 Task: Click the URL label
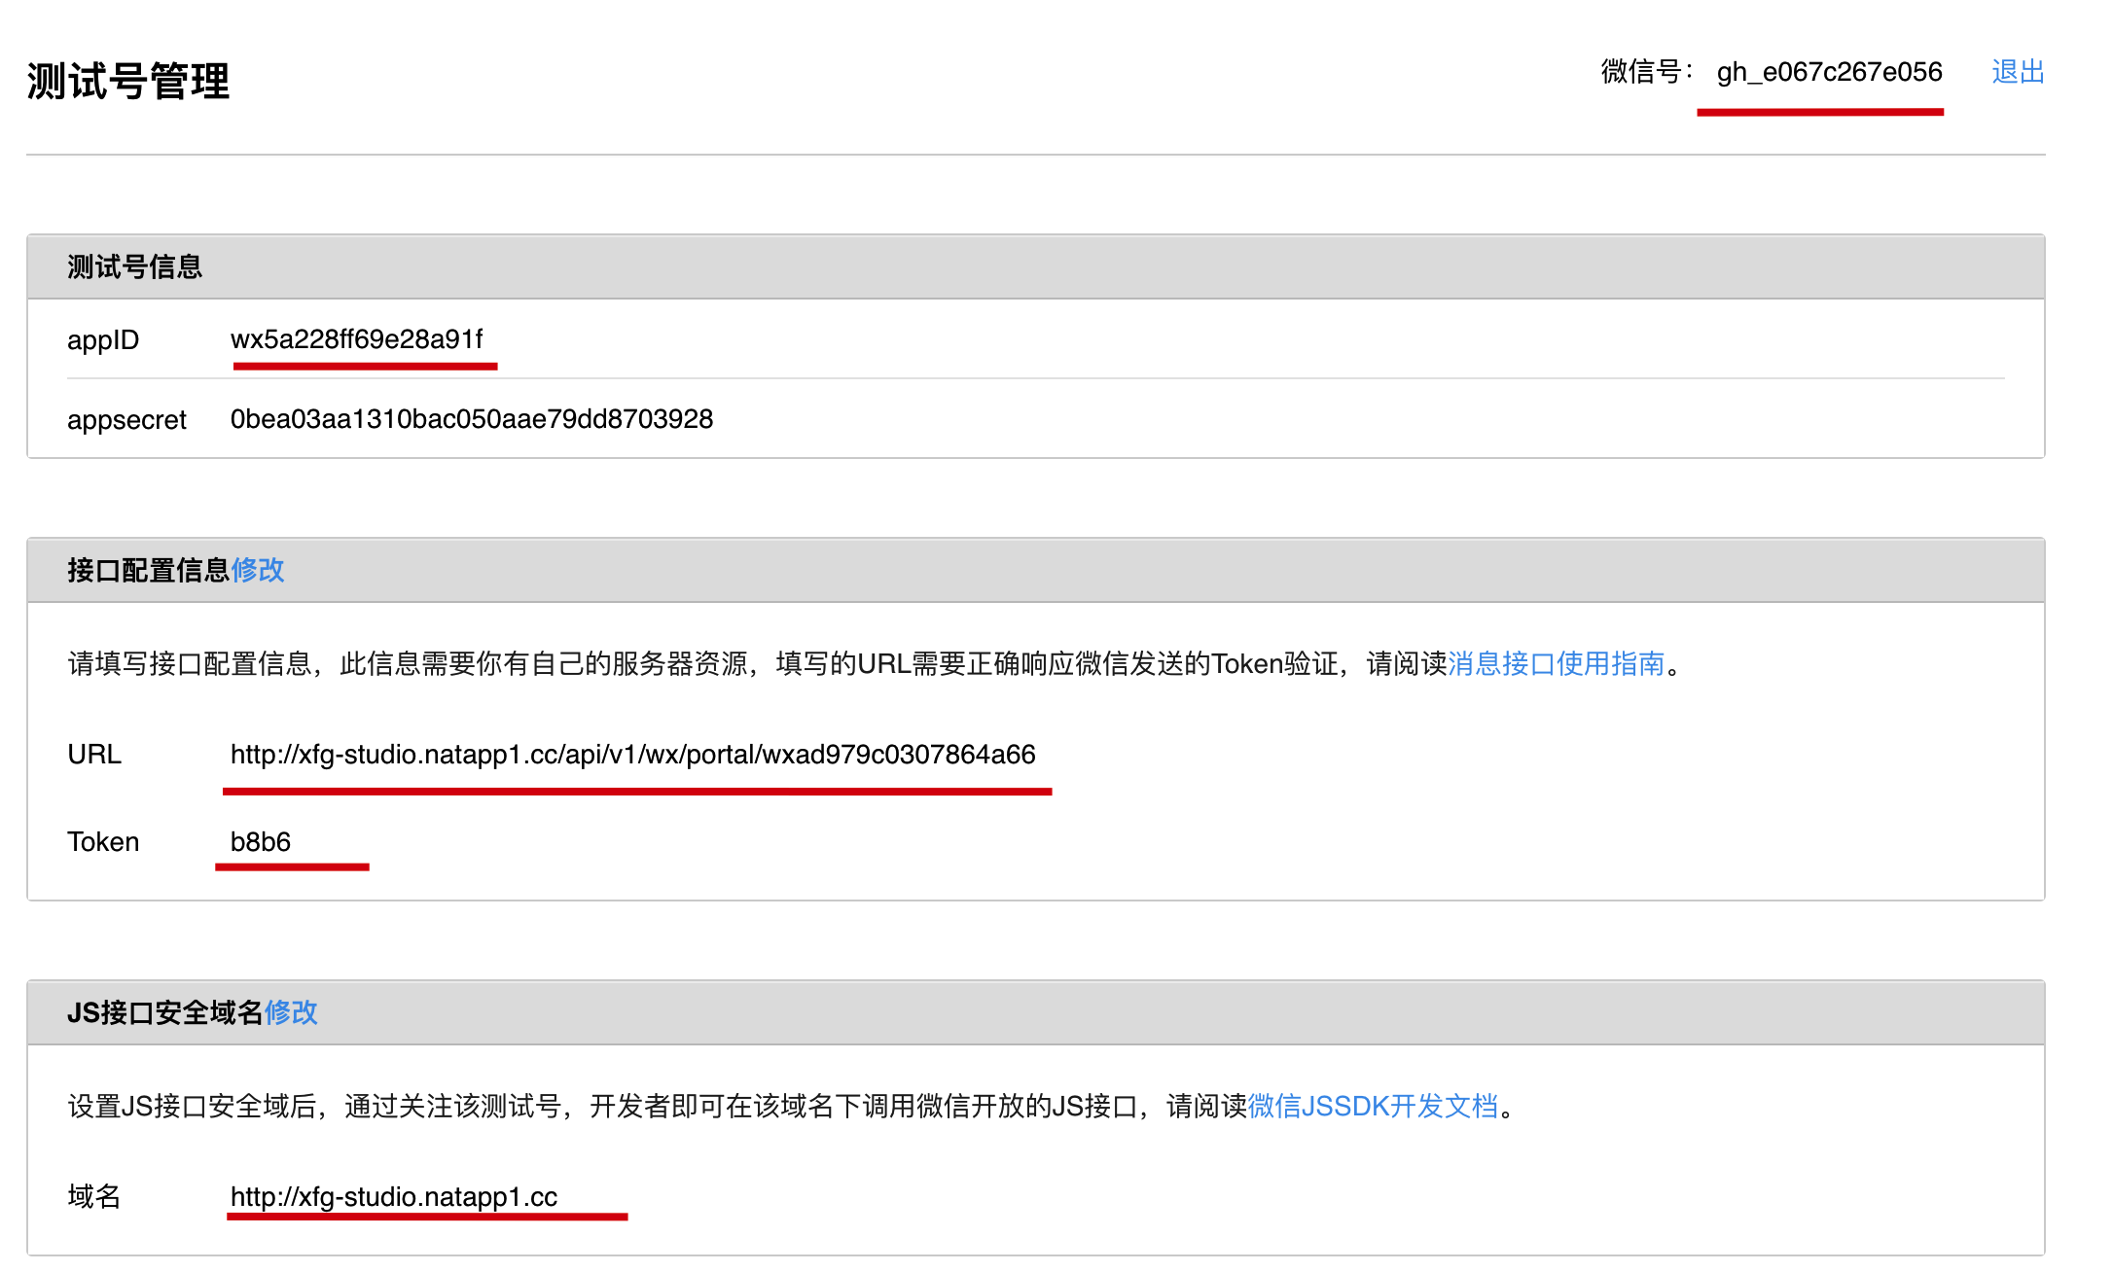coord(94,755)
